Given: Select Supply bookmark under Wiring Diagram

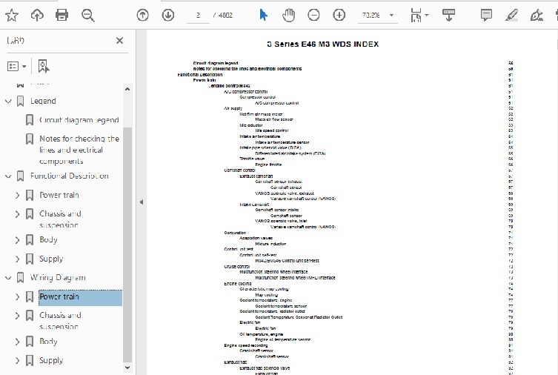Looking at the screenshot, I should click(x=51, y=360).
